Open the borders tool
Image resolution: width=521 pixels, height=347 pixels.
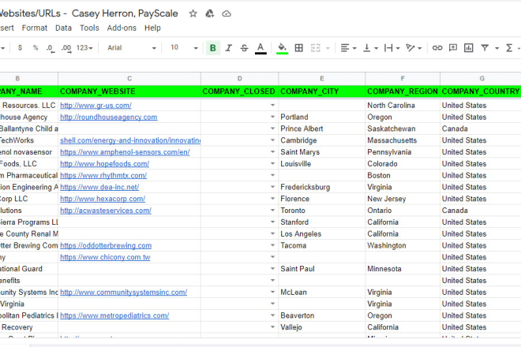click(x=298, y=48)
